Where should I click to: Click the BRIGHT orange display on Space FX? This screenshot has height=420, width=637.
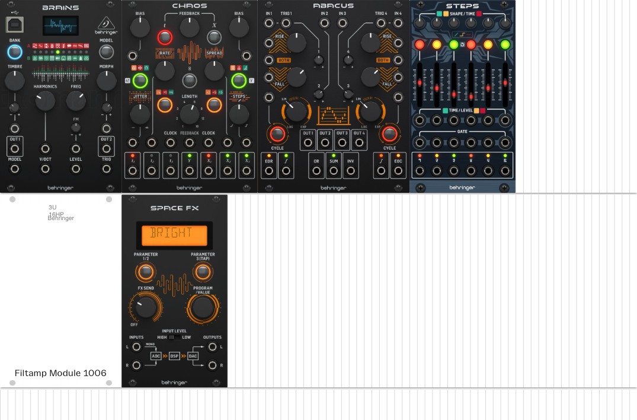pos(174,235)
